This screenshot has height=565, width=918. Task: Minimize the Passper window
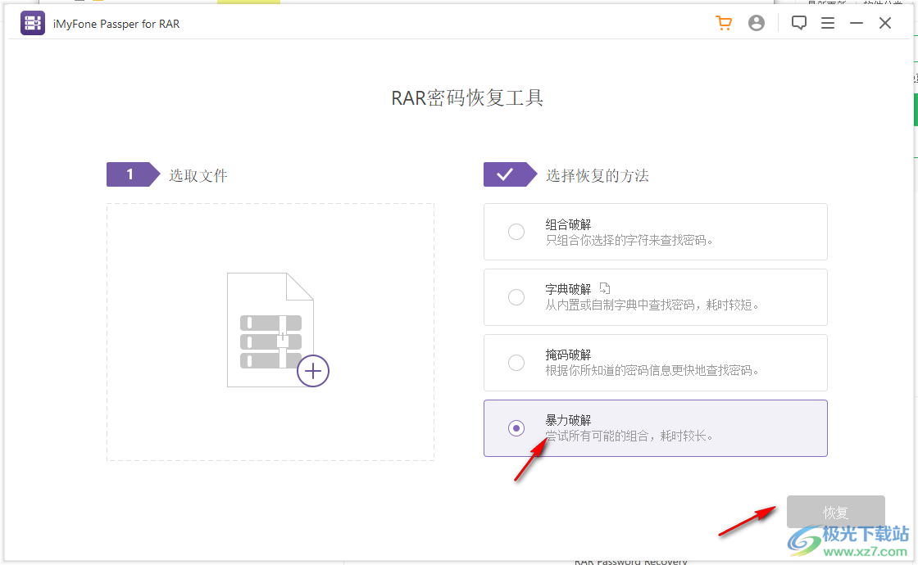point(857,23)
